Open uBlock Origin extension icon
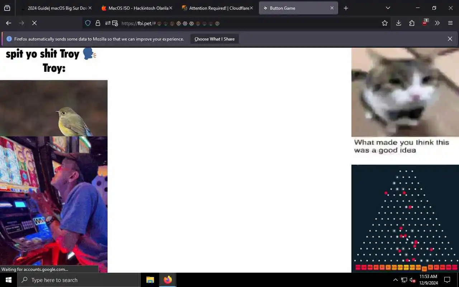 tap(425, 23)
